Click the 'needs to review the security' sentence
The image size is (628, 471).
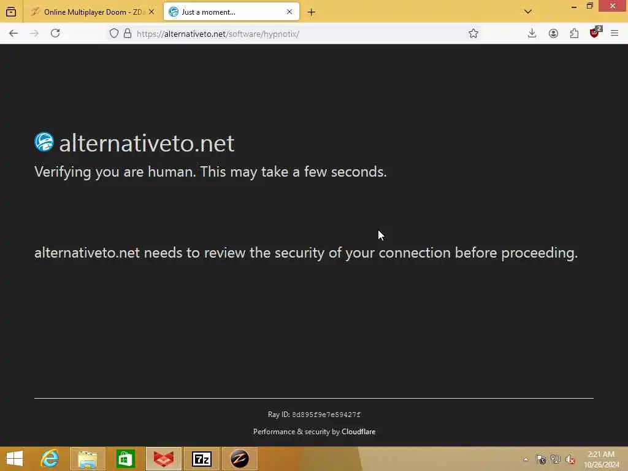pos(306,253)
